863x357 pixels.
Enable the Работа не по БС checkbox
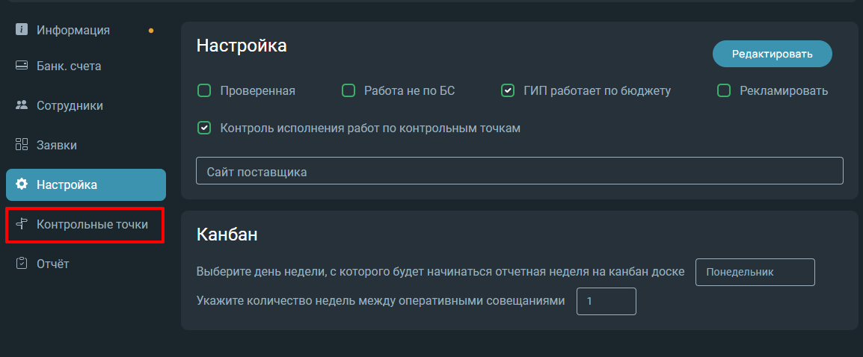click(348, 91)
